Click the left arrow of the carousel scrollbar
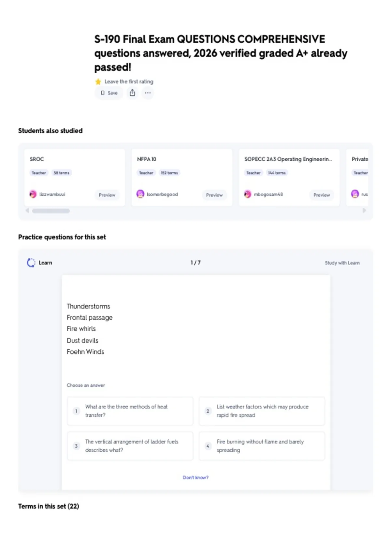Screen dimensions: 391x554 coord(27,211)
